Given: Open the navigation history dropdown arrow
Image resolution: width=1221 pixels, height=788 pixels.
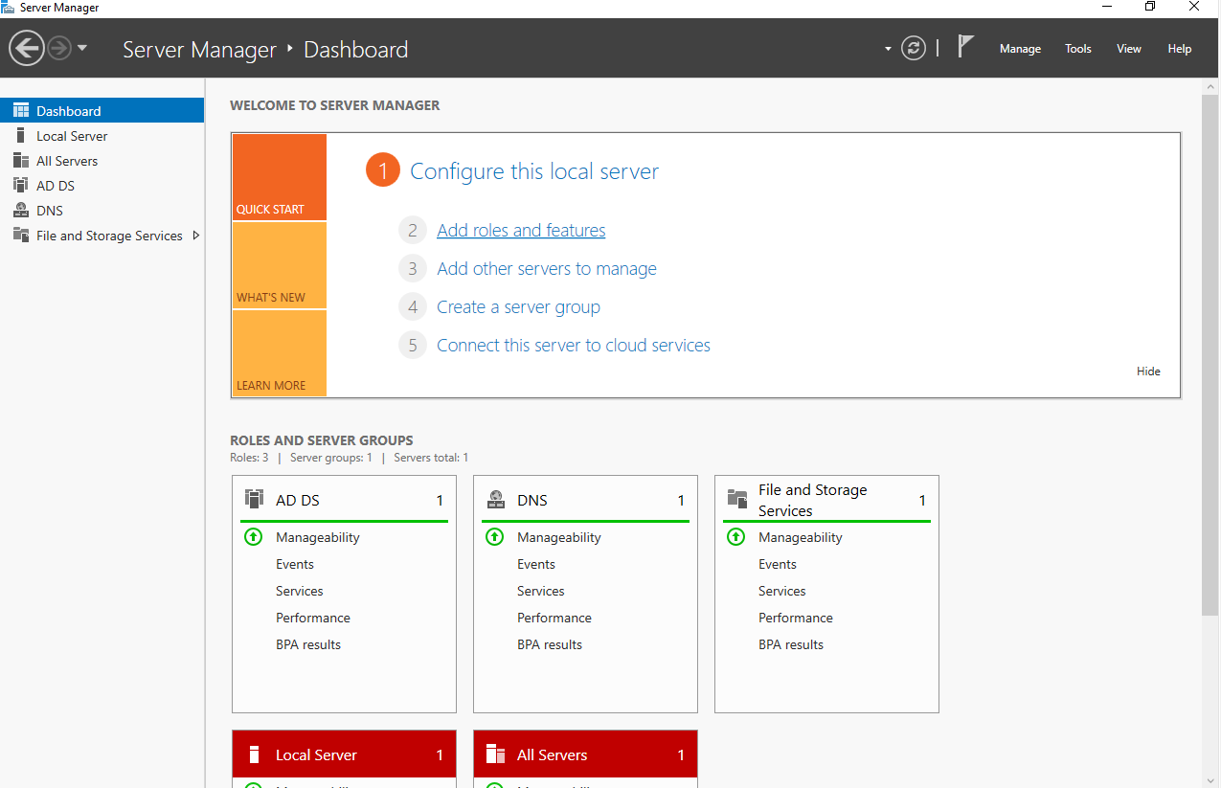Looking at the screenshot, I should pyautogui.click(x=82, y=48).
